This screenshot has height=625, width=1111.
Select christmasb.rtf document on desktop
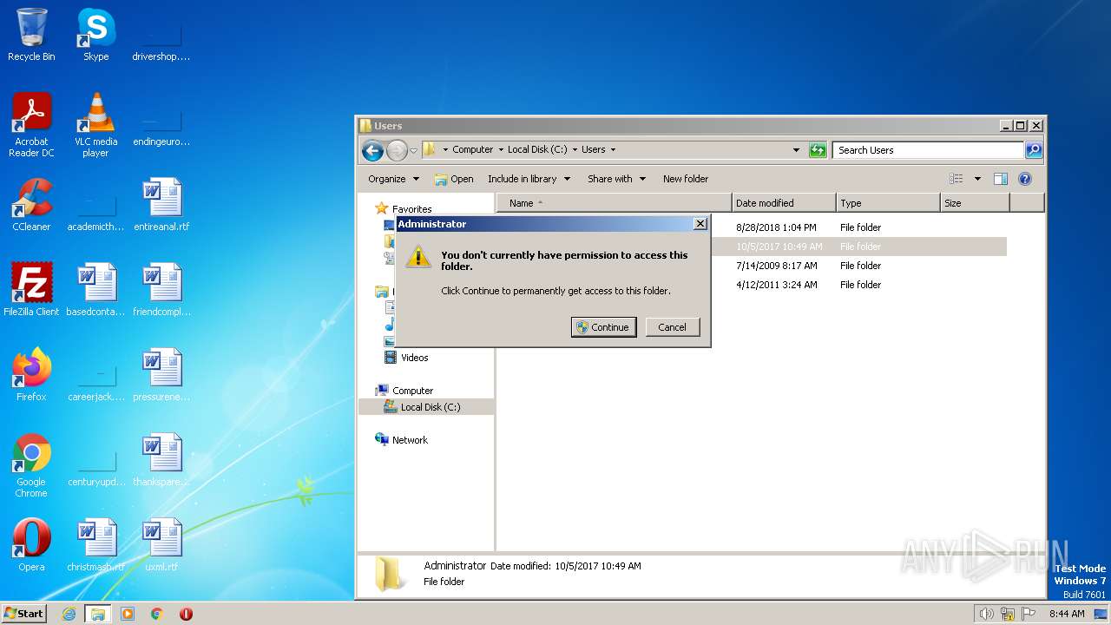click(x=95, y=545)
